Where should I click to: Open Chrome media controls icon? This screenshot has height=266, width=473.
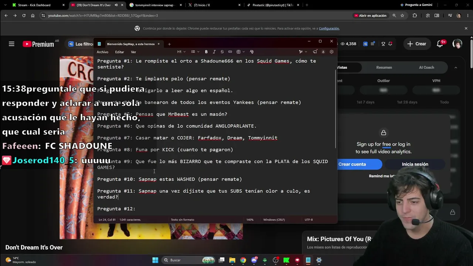pos(450,16)
